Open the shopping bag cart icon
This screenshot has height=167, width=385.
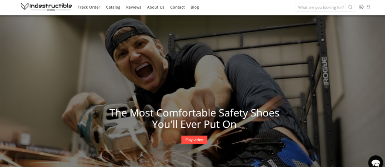[368, 7]
